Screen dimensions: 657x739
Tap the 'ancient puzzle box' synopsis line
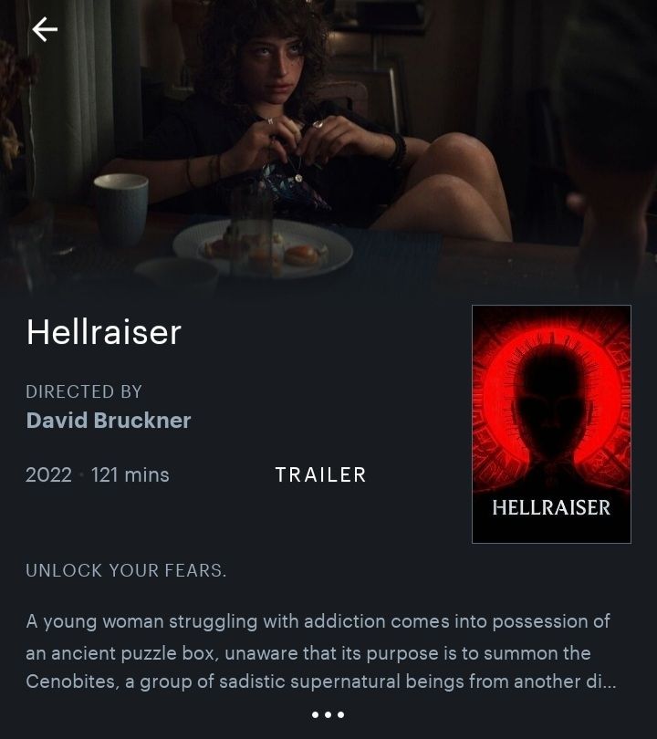pos(308,653)
